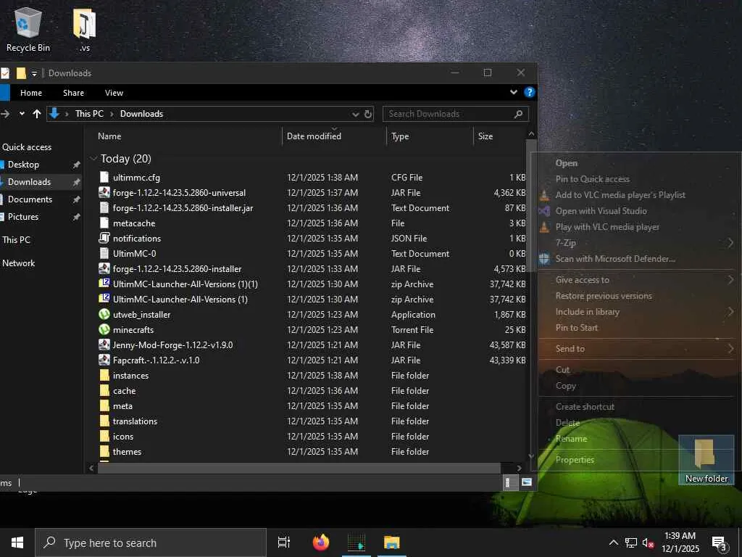Open the Recycle Bin desktop icon
This screenshot has width=742, height=557.
point(28,30)
